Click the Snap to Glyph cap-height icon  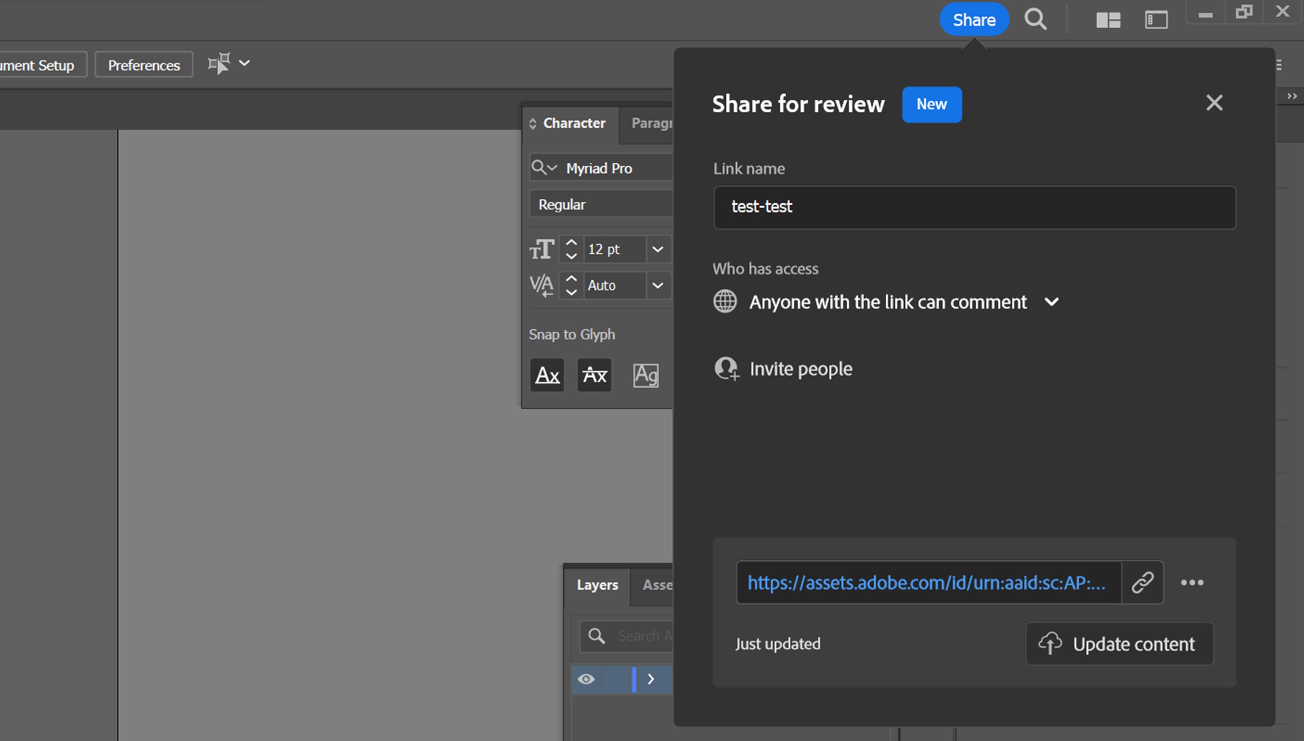click(594, 374)
